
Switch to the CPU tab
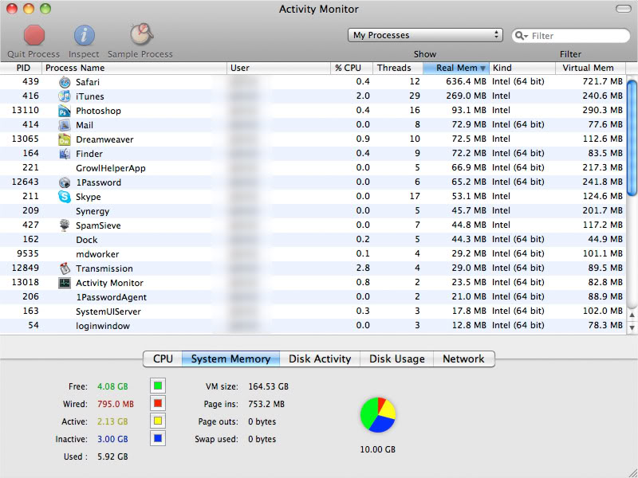coord(163,359)
